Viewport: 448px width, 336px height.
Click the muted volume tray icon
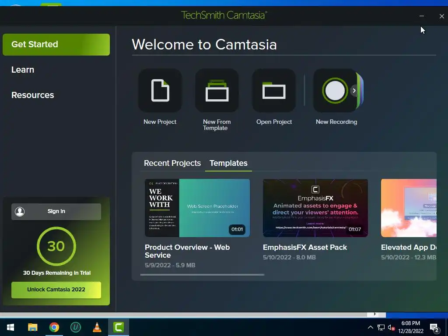coord(391,327)
